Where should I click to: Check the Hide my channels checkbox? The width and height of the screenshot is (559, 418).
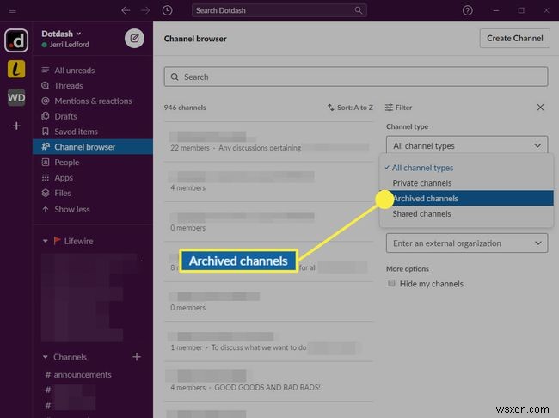tap(392, 283)
